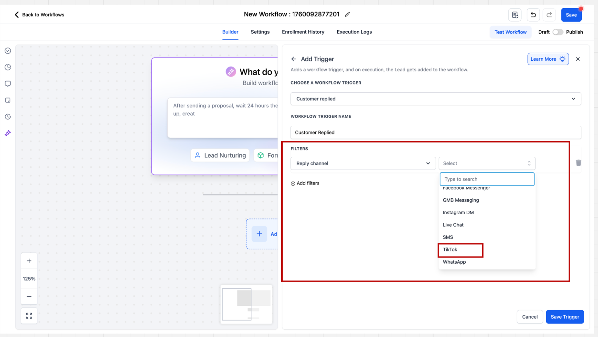598x337 pixels.
Task: Edit workflow name via pencil icon
Action: (x=347, y=14)
